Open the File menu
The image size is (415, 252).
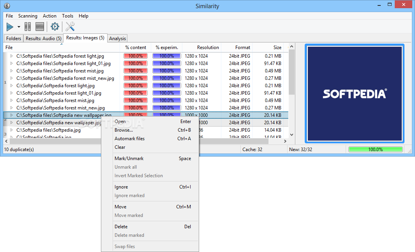point(9,16)
